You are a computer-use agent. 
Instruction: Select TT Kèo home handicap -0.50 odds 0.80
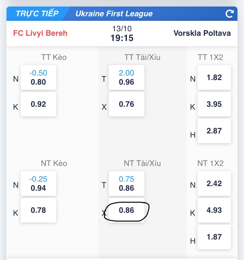click(x=38, y=77)
